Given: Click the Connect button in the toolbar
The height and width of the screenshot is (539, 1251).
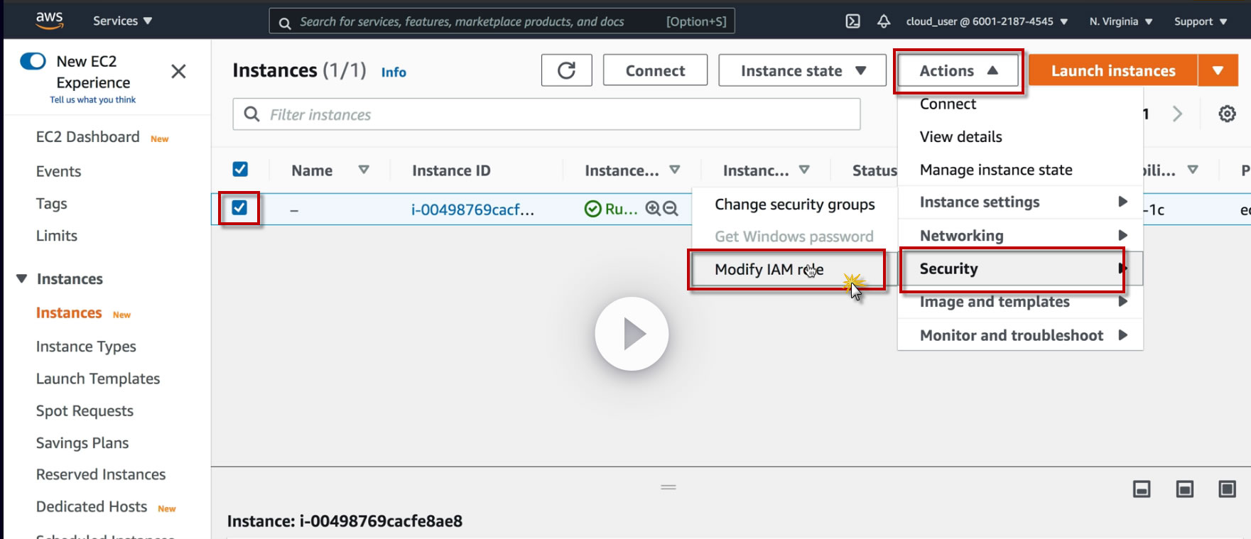Looking at the screenshot, I should coord(655,70).
